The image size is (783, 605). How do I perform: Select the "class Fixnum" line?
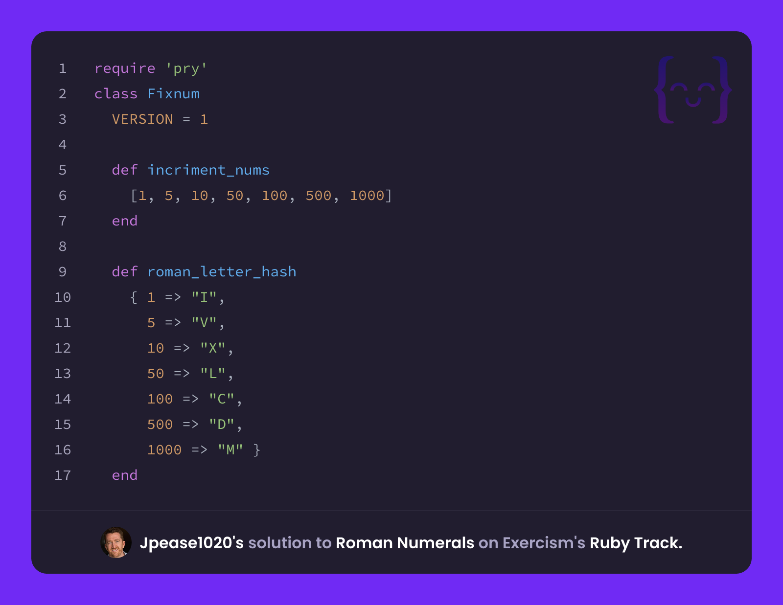coord(147,94)
